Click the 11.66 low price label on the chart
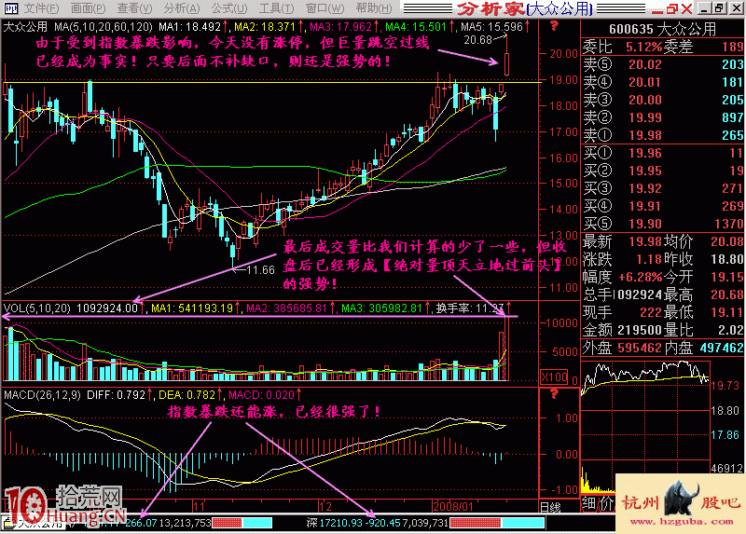The image size is (746, 534). [261, 270]
